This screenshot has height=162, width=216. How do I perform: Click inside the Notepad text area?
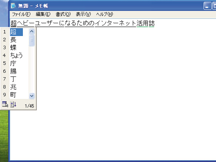click(124, 90)
